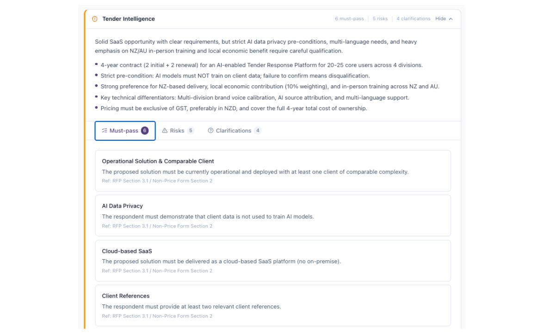Screen dimensions: 543x334
Task: Click the Tender Intelligence shield icon
Action: [x=95, y=19]
